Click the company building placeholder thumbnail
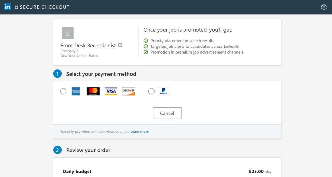Screen dimensions: 332x177 click(67, 33)
